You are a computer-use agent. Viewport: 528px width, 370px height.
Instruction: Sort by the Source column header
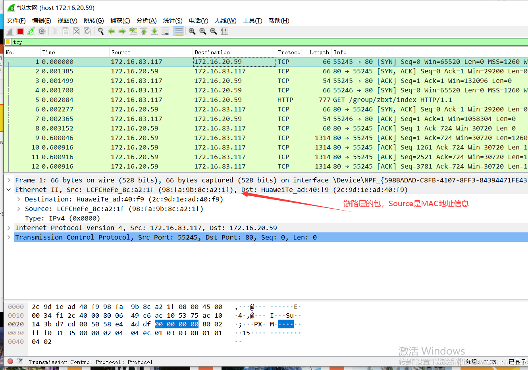click(151, 52)
